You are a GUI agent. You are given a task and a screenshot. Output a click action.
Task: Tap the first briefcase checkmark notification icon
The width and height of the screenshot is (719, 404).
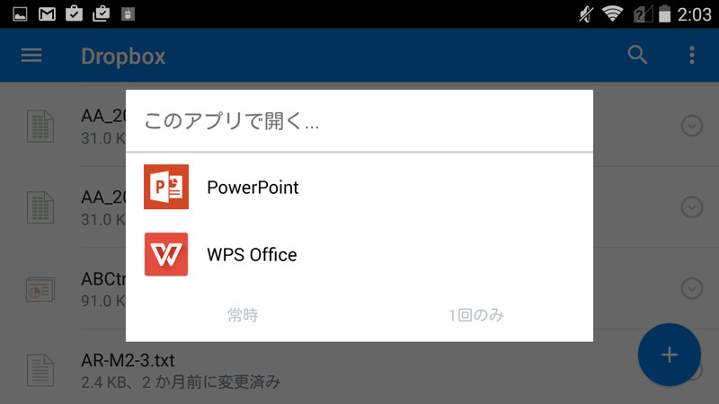(74, 13)
